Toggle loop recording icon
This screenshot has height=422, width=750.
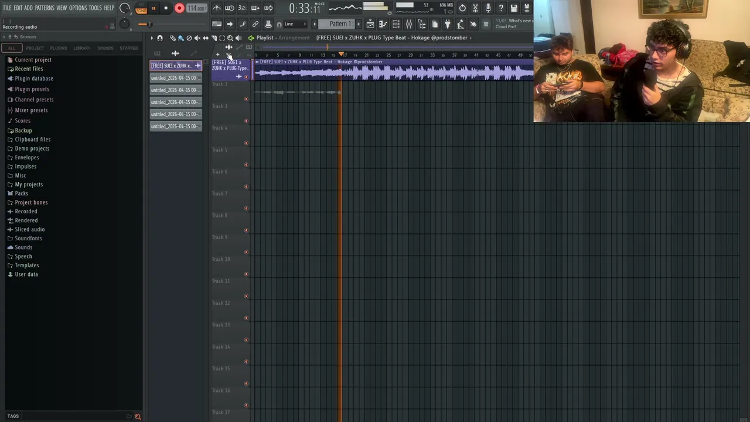point(268,8)
